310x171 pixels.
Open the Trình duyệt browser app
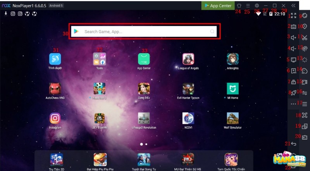pyautogui.click(x=55, y=61)
